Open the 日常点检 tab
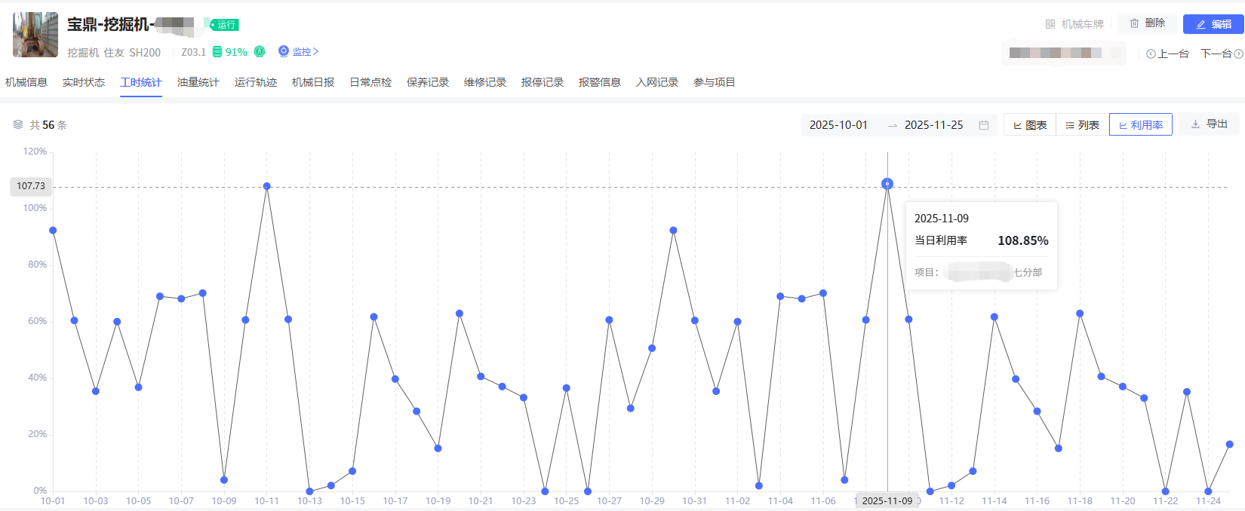This screenshot has width=1245, height=511. [x=370, y=82]
